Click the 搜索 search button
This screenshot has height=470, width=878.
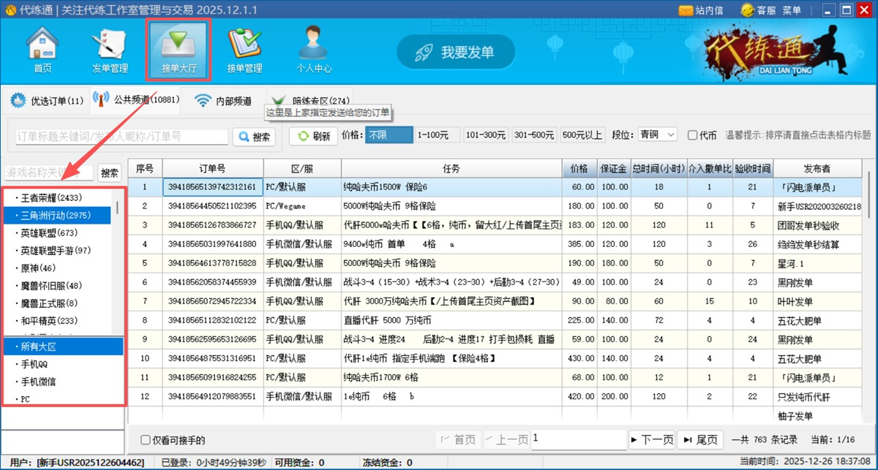254,137
